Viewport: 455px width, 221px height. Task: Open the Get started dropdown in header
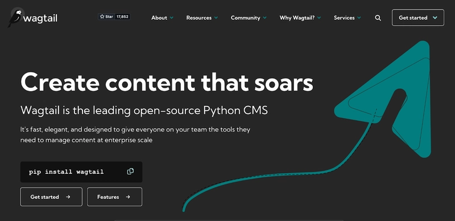418,18
